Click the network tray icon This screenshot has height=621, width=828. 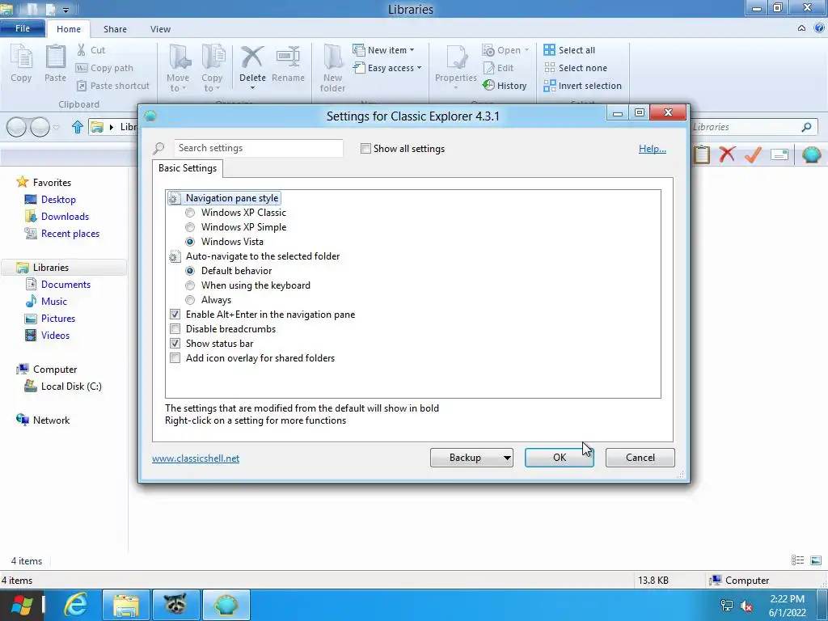click(727, 605)
